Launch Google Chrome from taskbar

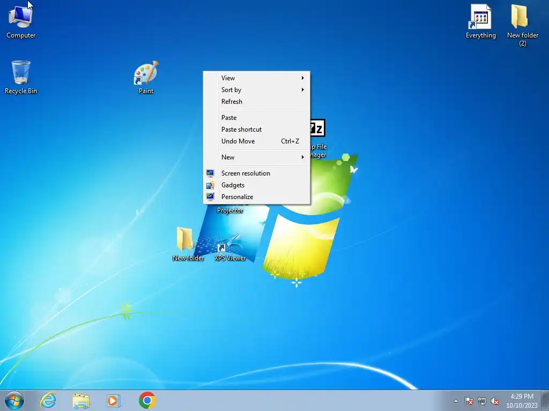pyautogui.click(x=147, y=400)
